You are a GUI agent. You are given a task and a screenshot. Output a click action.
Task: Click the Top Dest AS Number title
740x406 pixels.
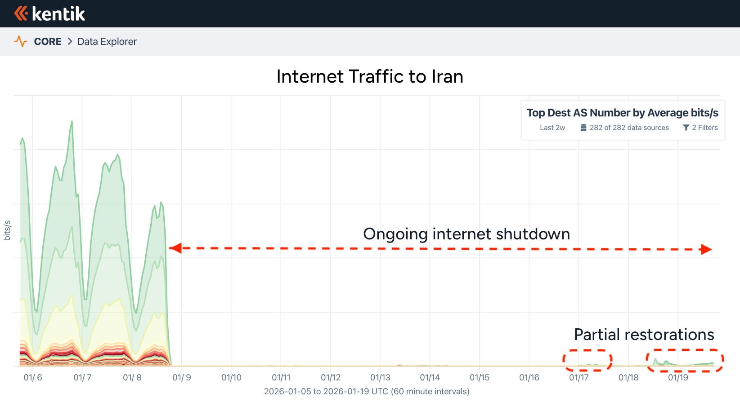(622, 113)
